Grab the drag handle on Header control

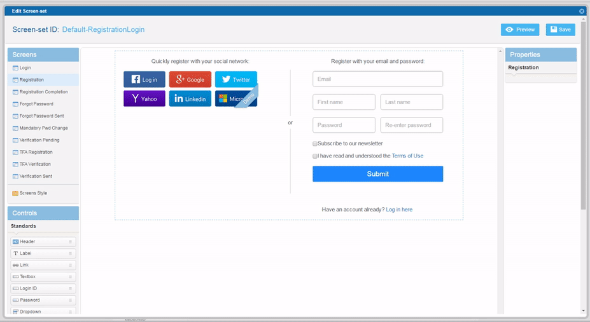71,242
